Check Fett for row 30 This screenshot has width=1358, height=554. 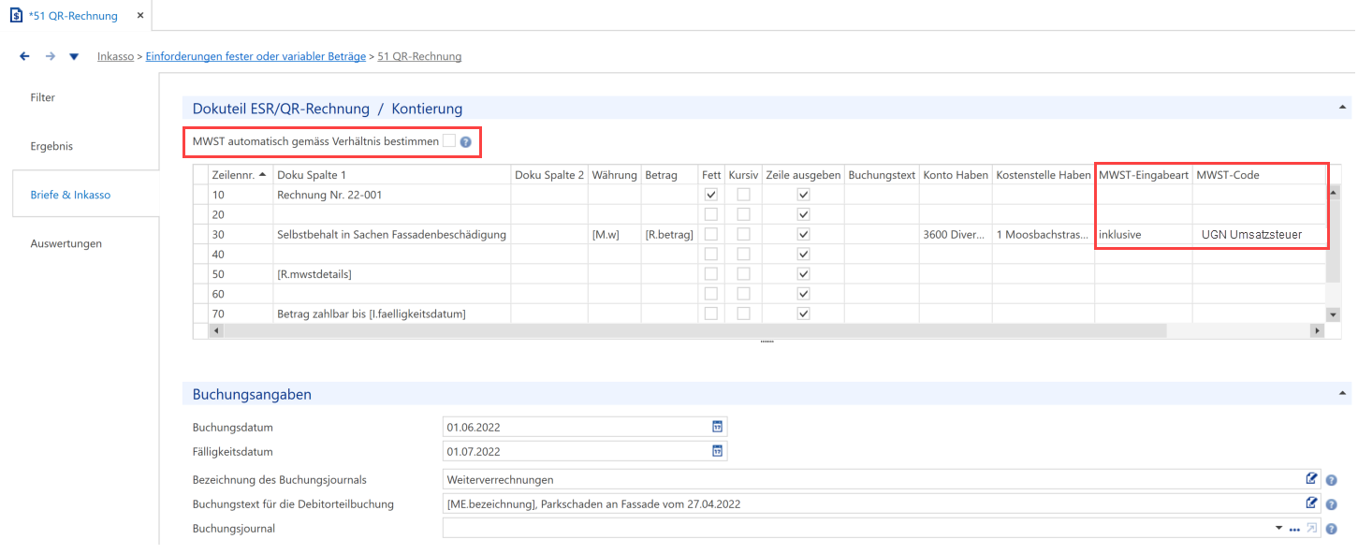[x=711, y=234]
